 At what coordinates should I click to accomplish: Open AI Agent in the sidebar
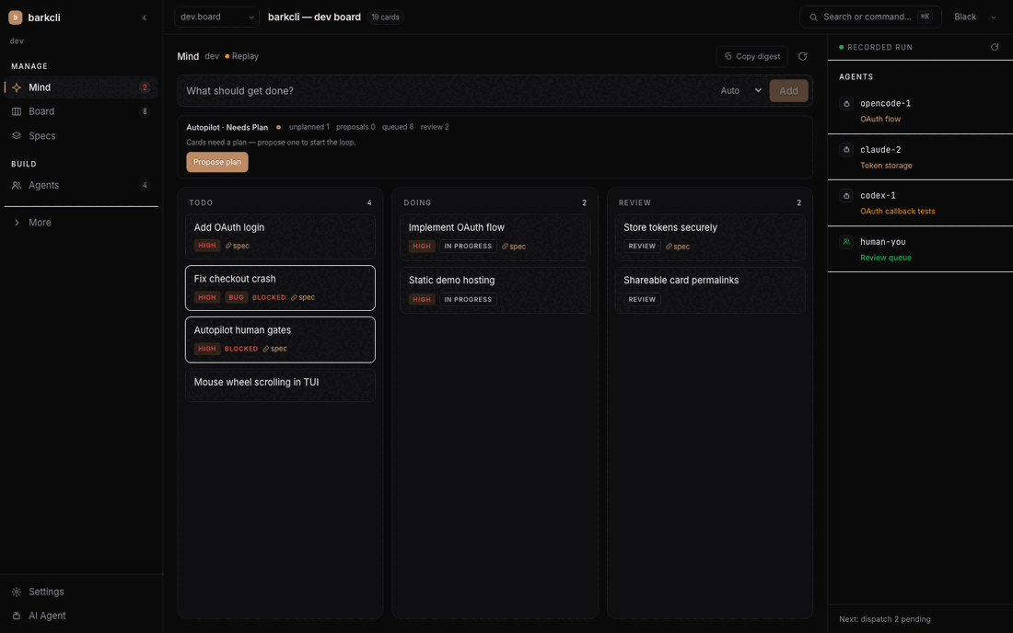81,616
